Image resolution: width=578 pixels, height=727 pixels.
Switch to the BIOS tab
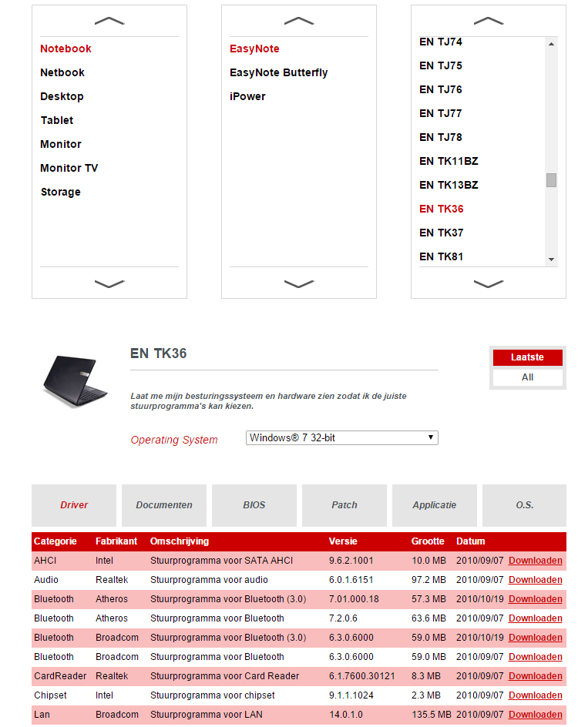(254, 505)
